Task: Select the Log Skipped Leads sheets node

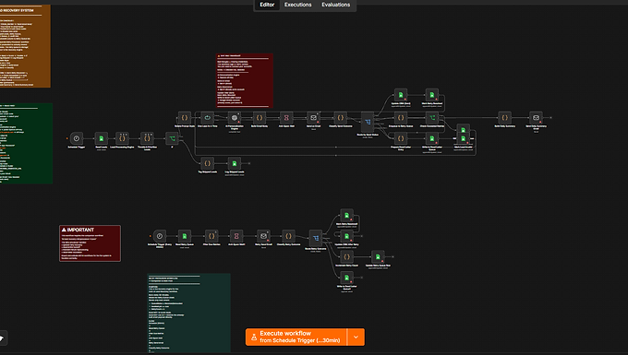Action: click(x=235, y=163)
